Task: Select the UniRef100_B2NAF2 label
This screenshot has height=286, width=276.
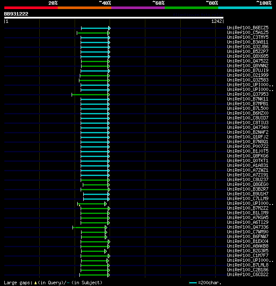Action: click(248, 132)
